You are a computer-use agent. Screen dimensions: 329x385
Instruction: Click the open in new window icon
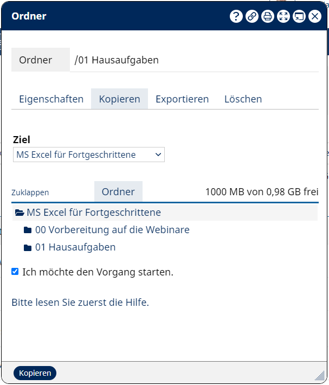coord(299,16)
